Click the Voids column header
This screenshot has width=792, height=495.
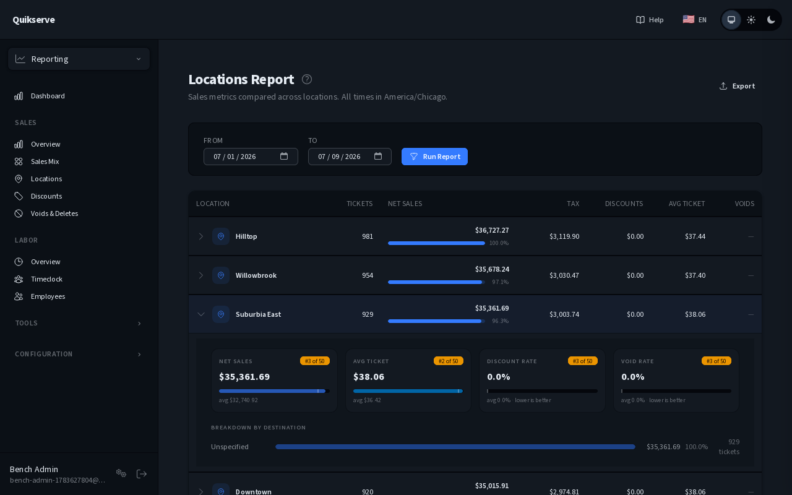[x=744, y=204]
